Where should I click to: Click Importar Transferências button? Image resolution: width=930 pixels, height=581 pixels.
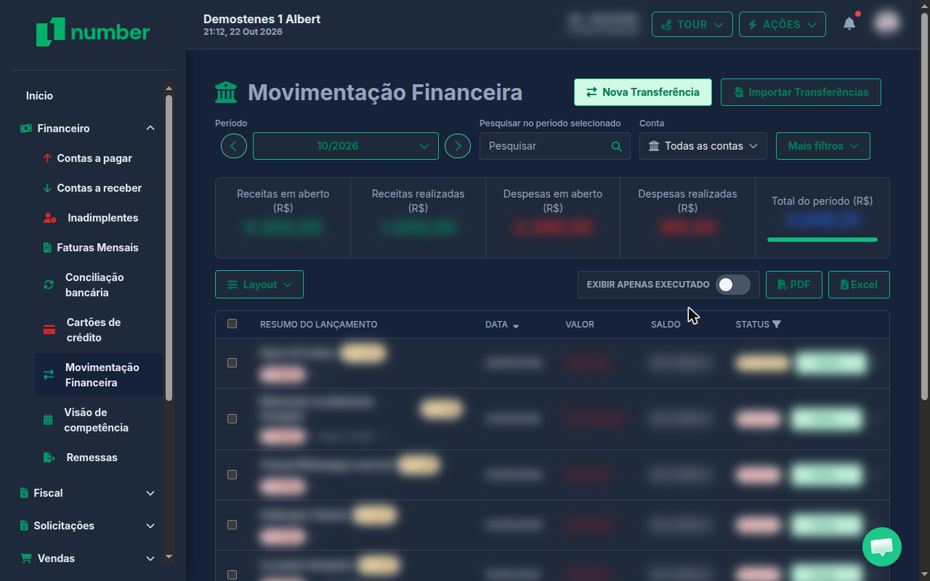pyautogui.click(x=801, y=92)
